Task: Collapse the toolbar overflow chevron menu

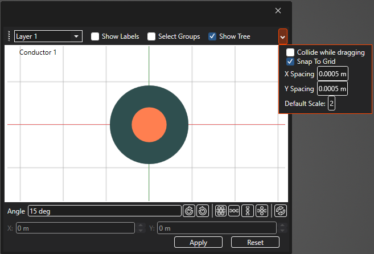Action: pyautogui.click(x=283, y=37)
